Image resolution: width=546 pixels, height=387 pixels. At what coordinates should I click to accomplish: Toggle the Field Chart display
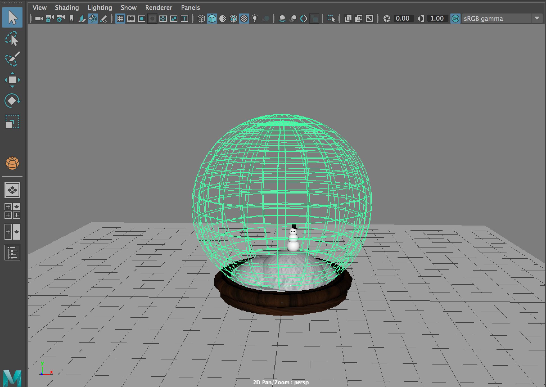[x=163, y=19]
